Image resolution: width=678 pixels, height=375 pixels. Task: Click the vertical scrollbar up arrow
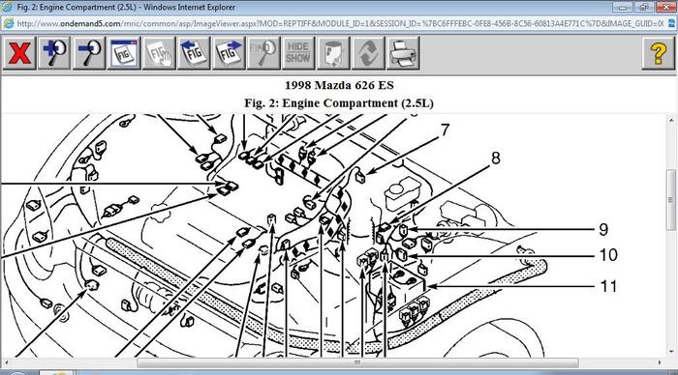click(x=671, y=121)
